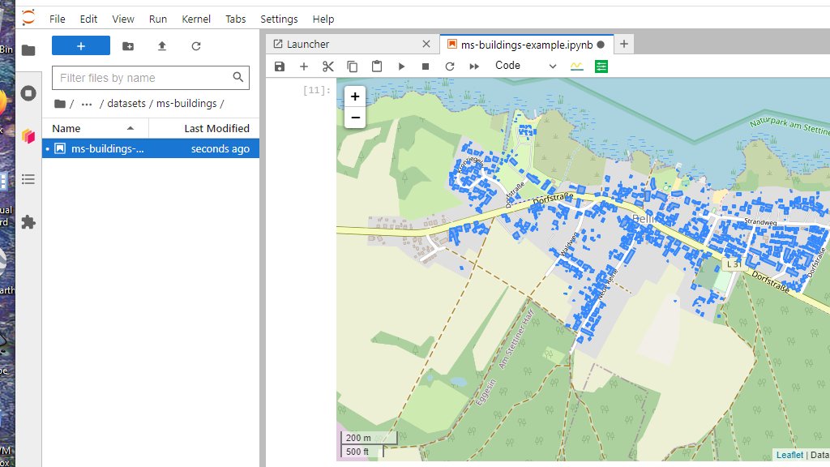The image size is (830, 467).
Task: Open the file browser panel
Action: click(28, 49)
